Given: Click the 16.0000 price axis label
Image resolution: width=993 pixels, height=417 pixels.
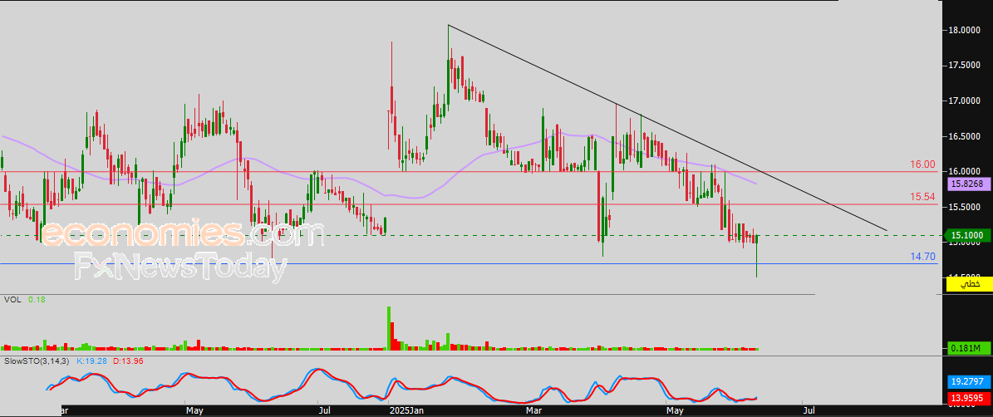Looking at the screenshot, I should coord(966,171).
